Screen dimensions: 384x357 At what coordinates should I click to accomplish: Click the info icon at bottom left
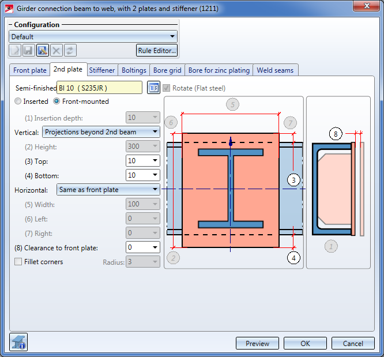click(19, 343)
